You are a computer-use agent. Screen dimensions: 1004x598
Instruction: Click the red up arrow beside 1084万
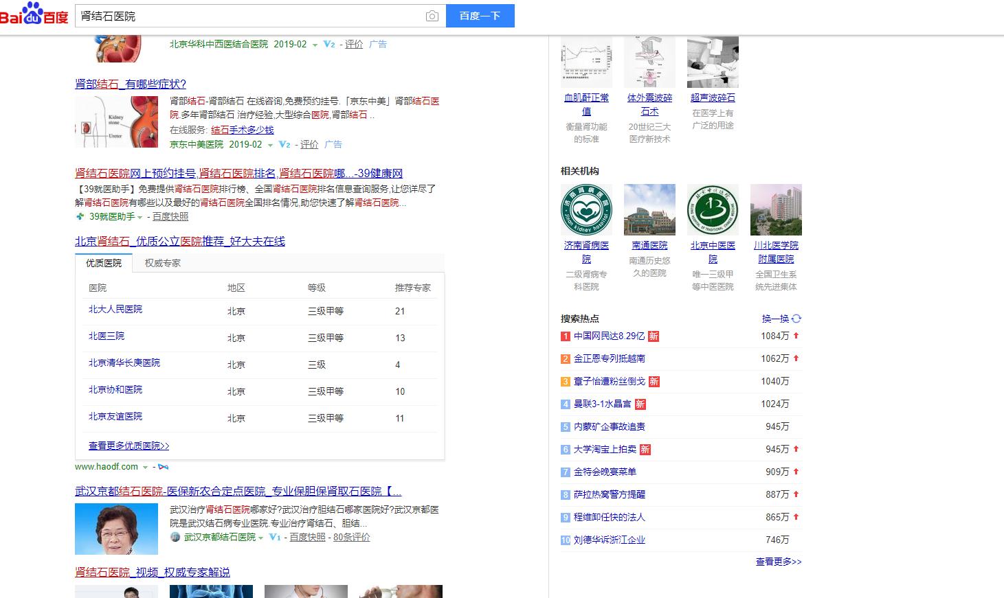coord(796,336)
